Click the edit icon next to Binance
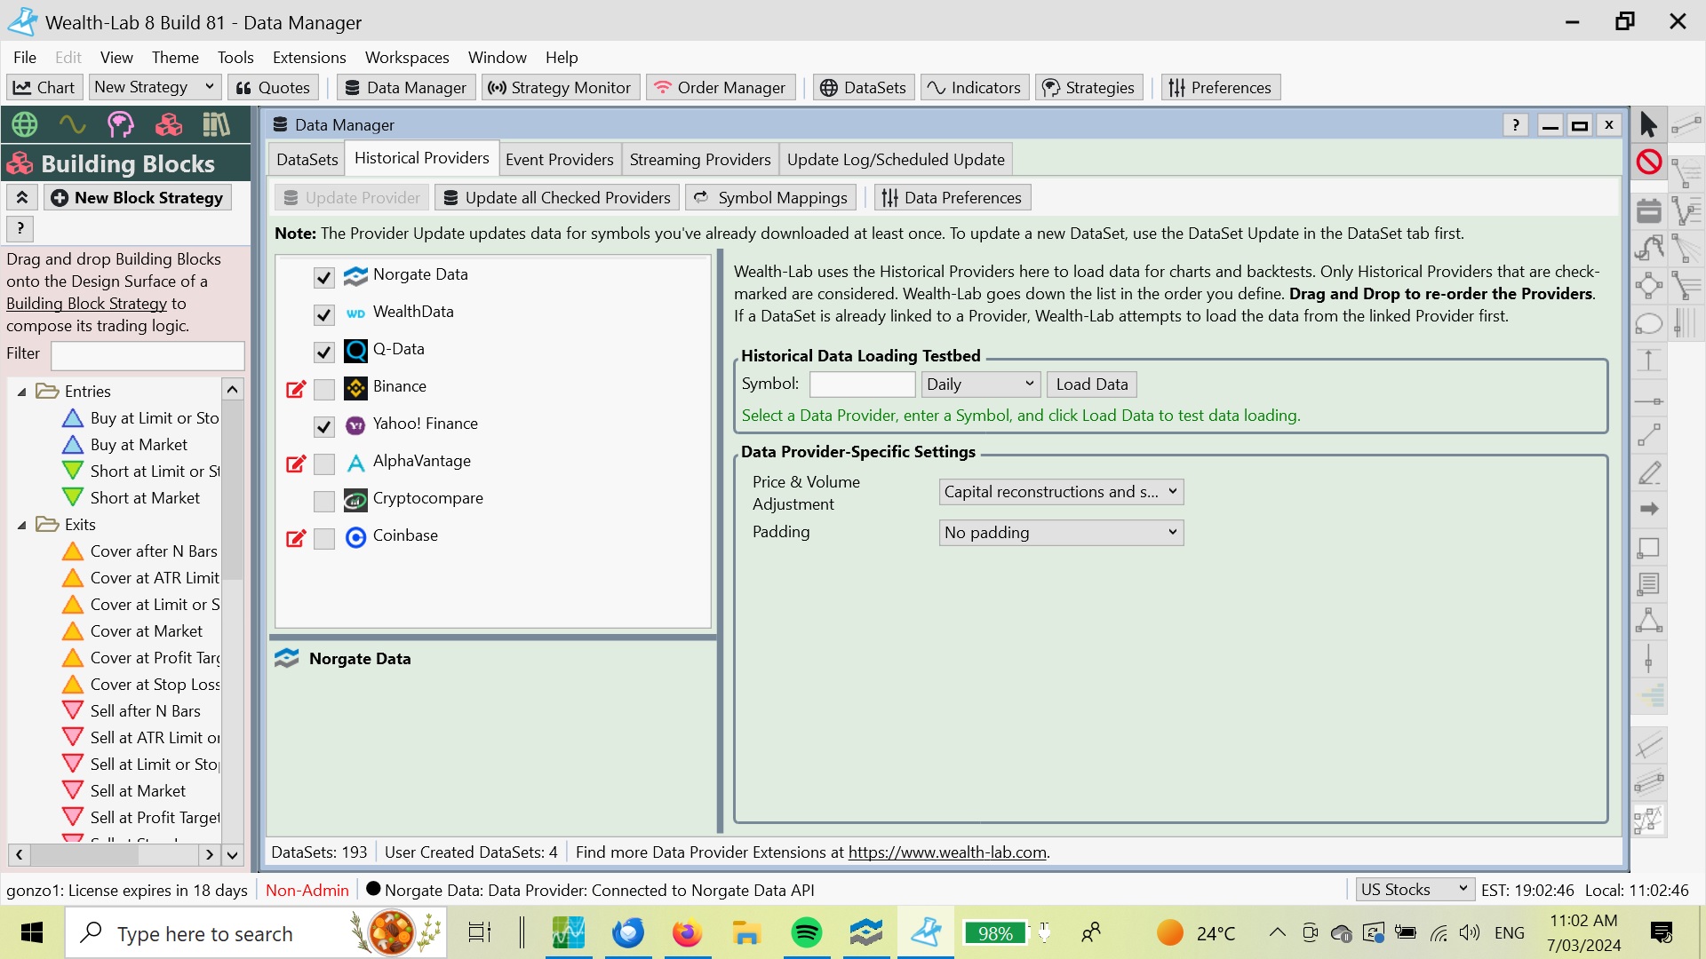Screen dimensions: 1706x959 pos(296,389)
